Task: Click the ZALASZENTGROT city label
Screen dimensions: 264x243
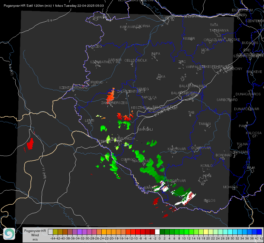Action: (x=131, y=92)
